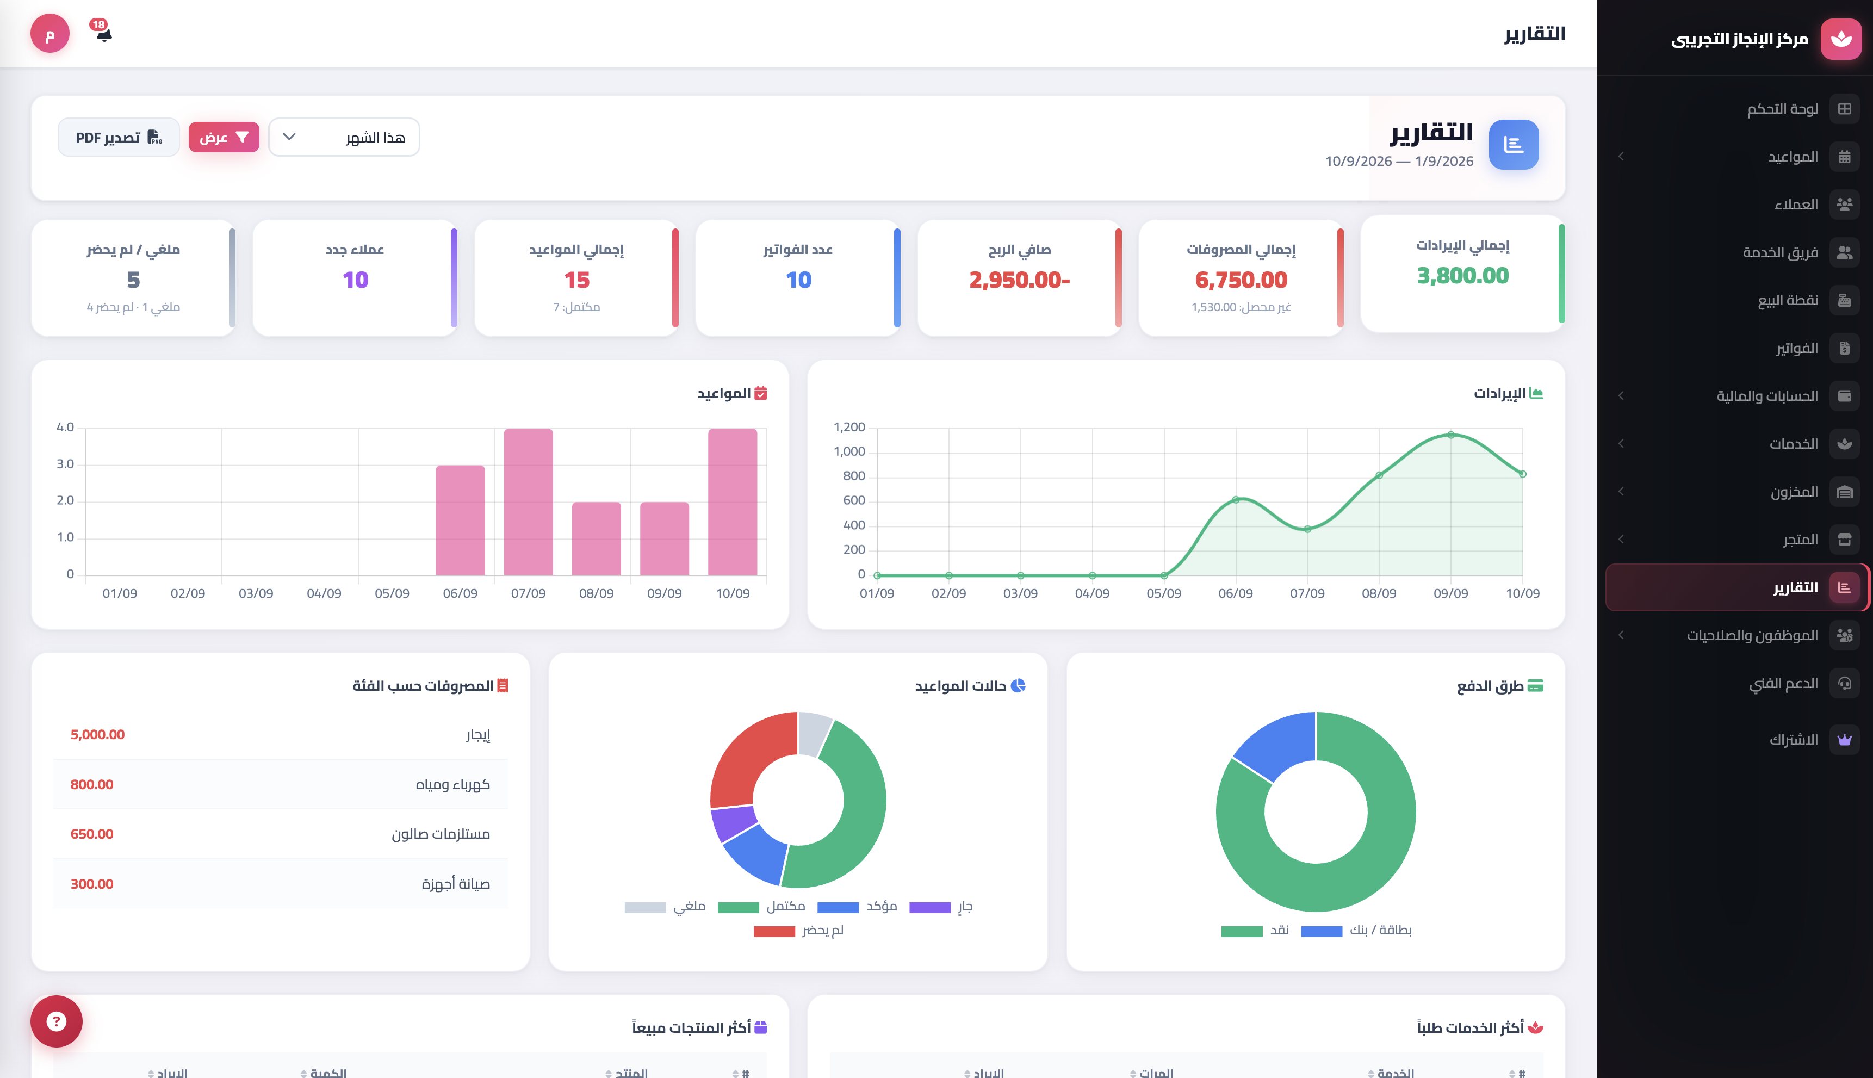Click the لوحة التحكم dashboard icon
1873x1078 pixels.
coord(1844,109)
